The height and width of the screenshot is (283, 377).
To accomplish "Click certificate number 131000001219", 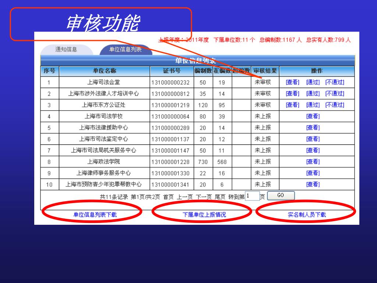I will [170, 105].
